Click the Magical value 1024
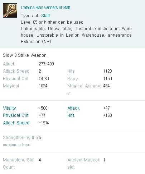 click(43, 86)
